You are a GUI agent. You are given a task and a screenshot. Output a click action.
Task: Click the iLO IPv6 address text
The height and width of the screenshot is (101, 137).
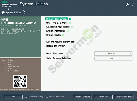pos(21,31)
